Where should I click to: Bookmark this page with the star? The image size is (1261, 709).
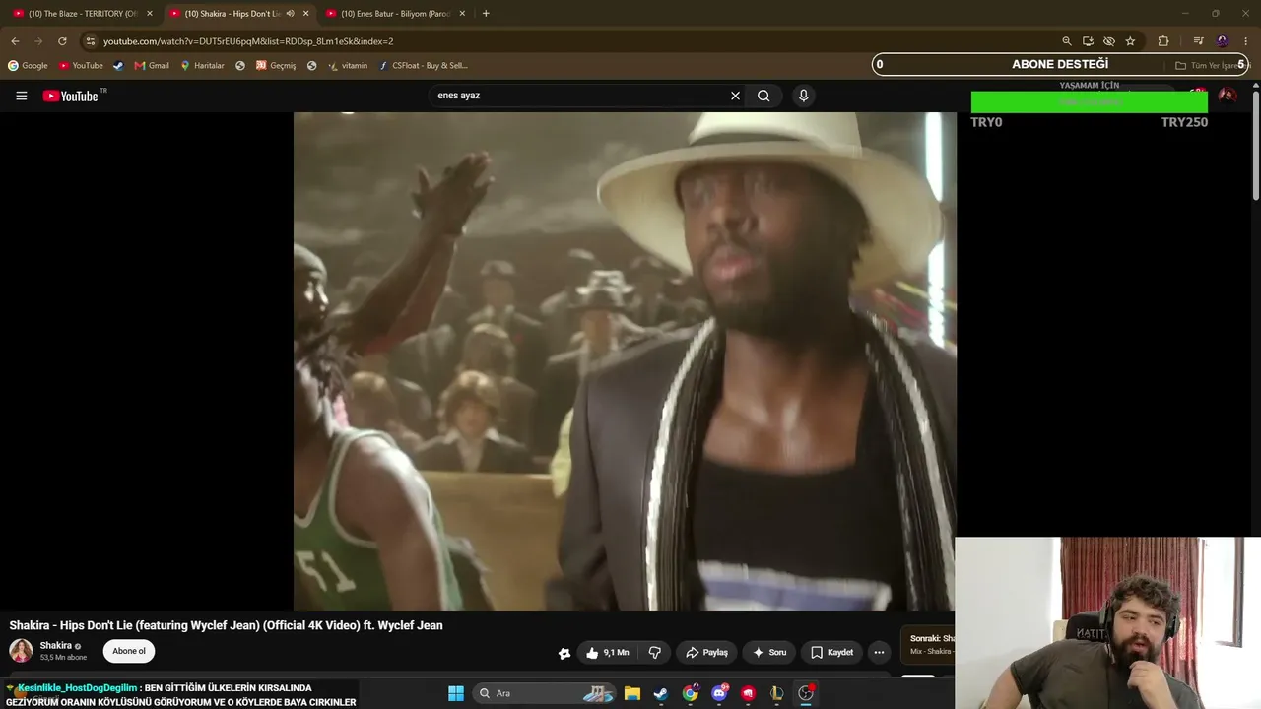[1130, 41]
